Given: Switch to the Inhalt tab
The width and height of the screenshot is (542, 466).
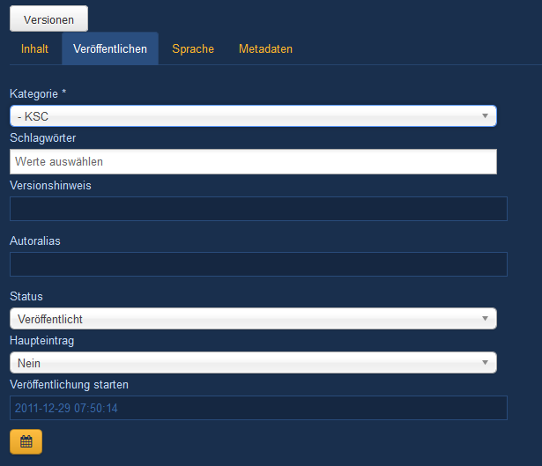Looking at the screenshot, I should [34, 49].
